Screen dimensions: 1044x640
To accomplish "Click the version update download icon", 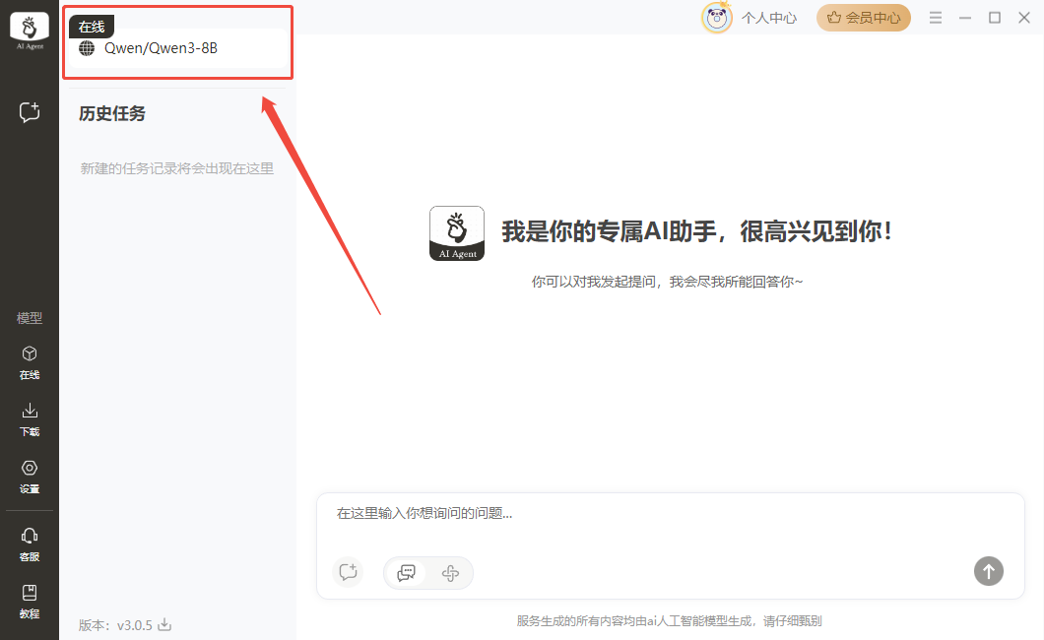I will (x=165, y=624).
